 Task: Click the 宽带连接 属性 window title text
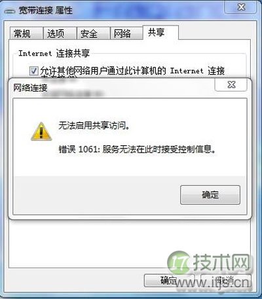pyautogui.click(x=45, y=10)
